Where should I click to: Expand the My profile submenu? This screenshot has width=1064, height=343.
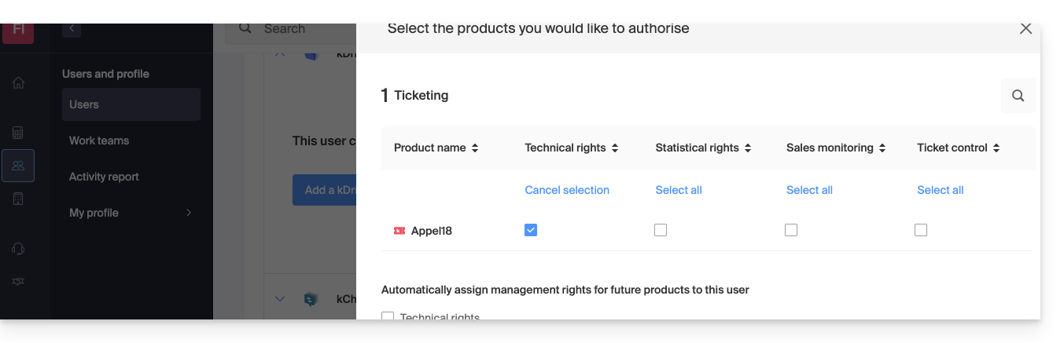(188, 213)
